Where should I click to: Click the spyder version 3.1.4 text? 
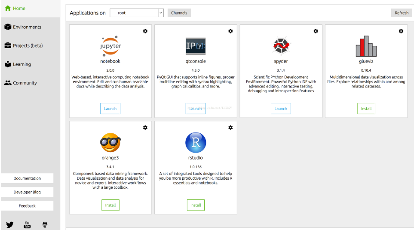pos(281,70)
